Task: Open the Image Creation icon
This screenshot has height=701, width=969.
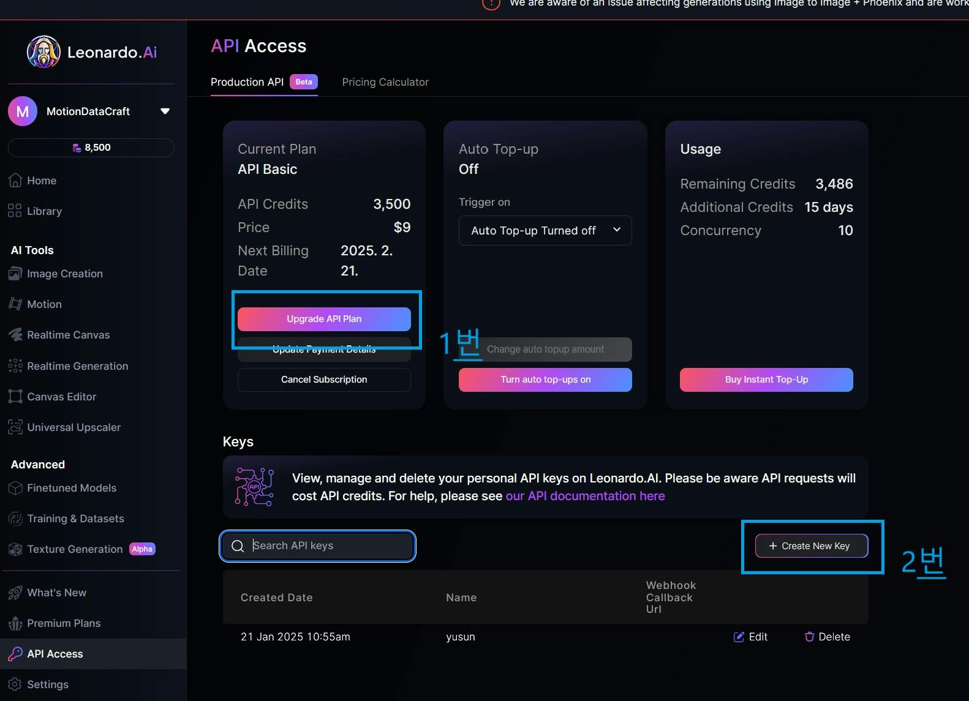Action: coord(15,274)
